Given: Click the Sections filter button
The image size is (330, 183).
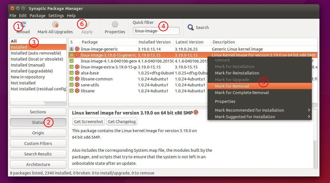Looking at the screenshot, I should (38, 112).
